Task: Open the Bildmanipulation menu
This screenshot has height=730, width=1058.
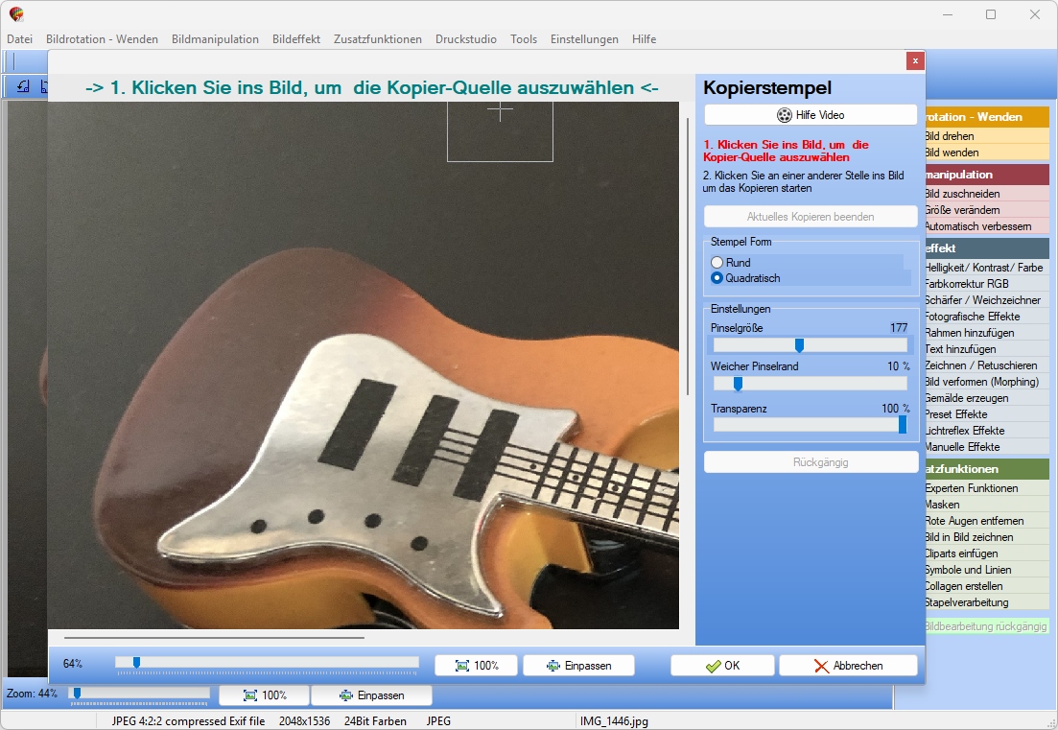Action: point(215,39)
